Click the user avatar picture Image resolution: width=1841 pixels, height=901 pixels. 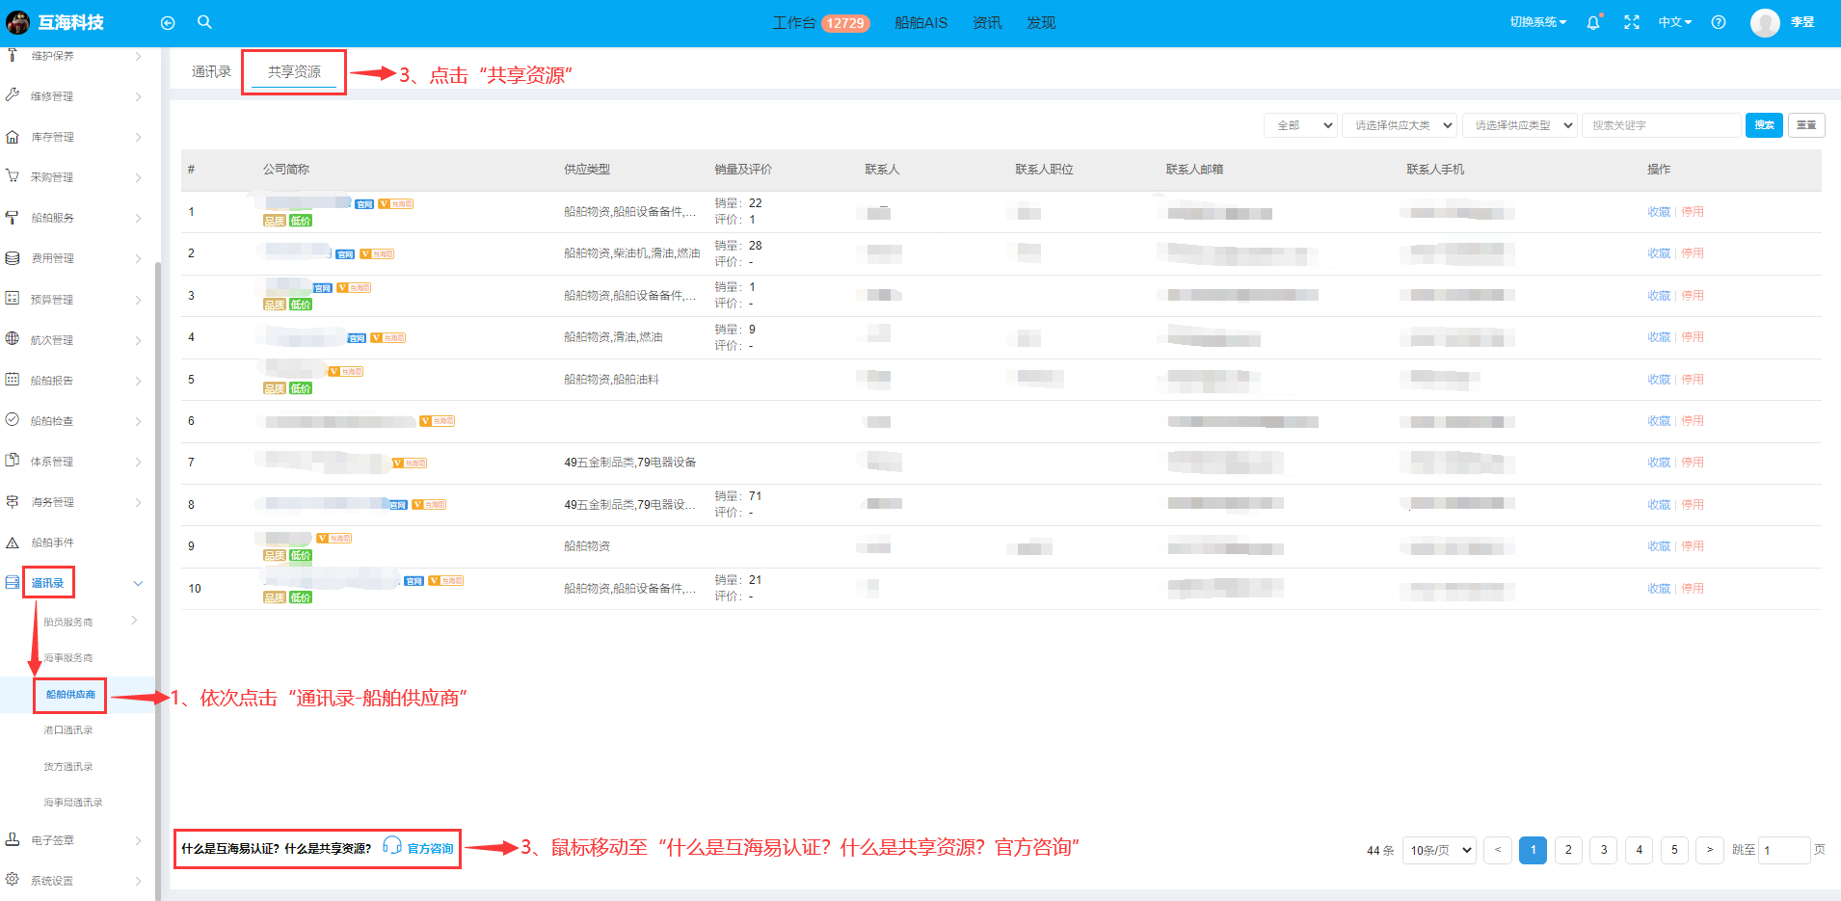point(1765,22)
